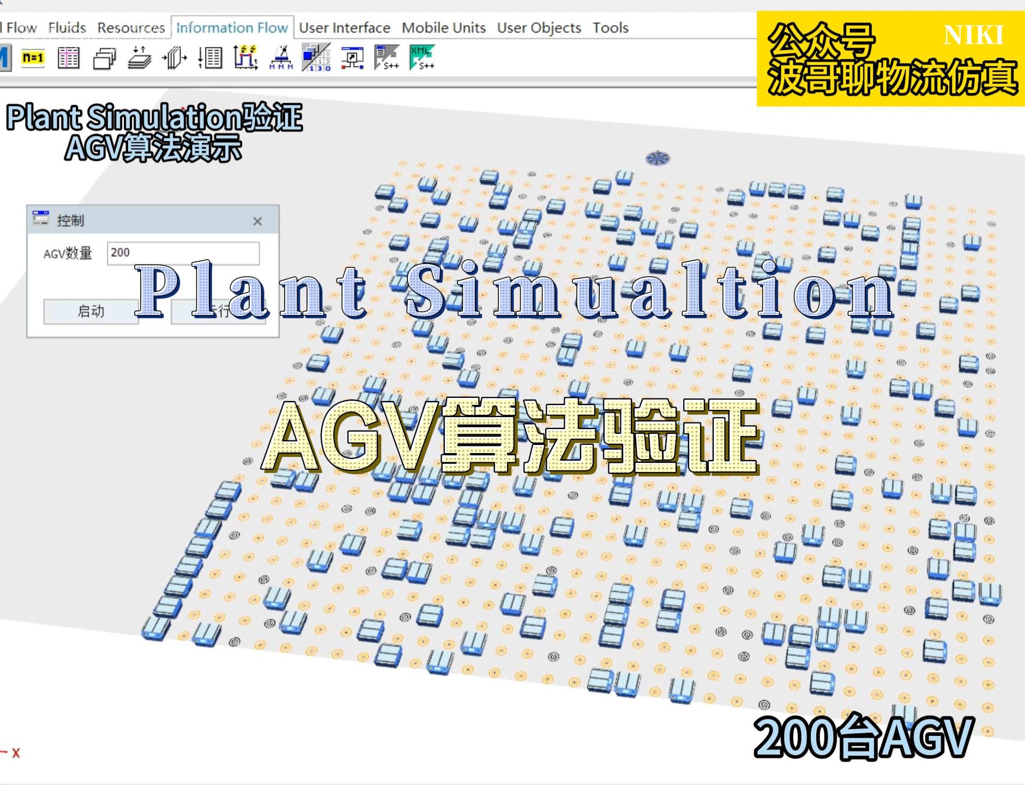
Task: Open the User Objects tab
Action: click(x=539, y=27)
